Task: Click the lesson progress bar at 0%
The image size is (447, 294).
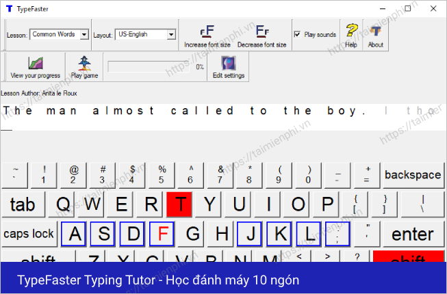Action: coord(149,67)
